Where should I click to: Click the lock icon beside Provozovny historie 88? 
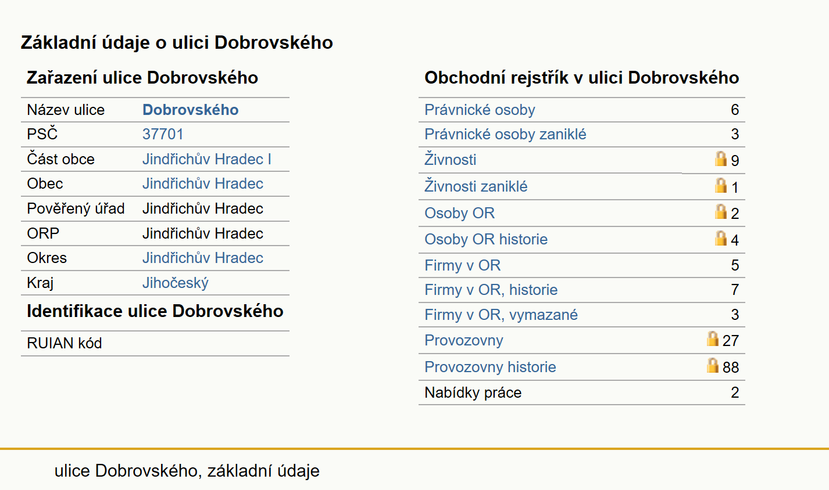(x=713, y=365)
